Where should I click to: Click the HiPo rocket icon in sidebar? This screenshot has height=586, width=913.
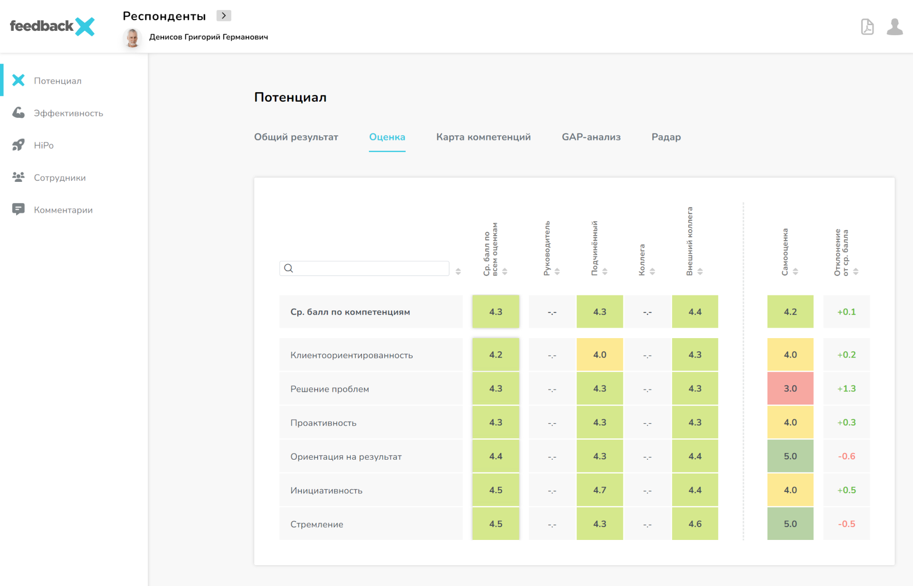pyautogui.click(x=19, y=145)
